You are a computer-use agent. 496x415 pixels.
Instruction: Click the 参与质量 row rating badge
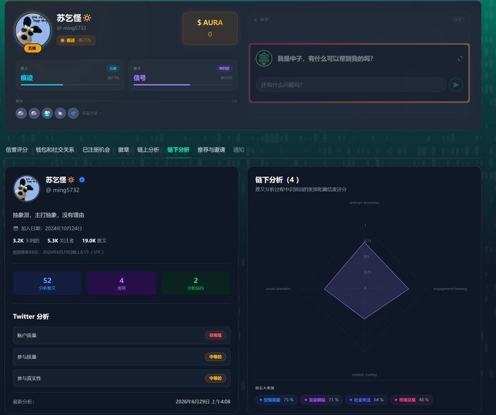[x=215, y=357]
